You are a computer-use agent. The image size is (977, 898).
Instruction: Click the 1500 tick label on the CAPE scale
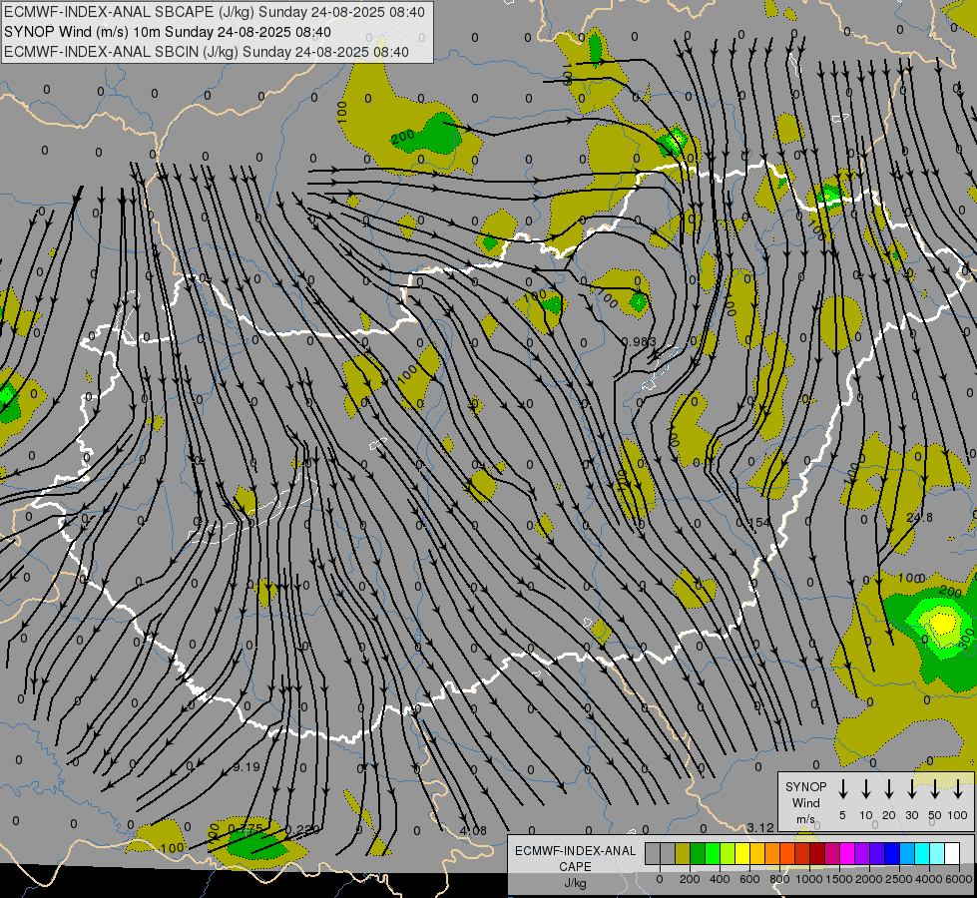(x=839, y=879)
